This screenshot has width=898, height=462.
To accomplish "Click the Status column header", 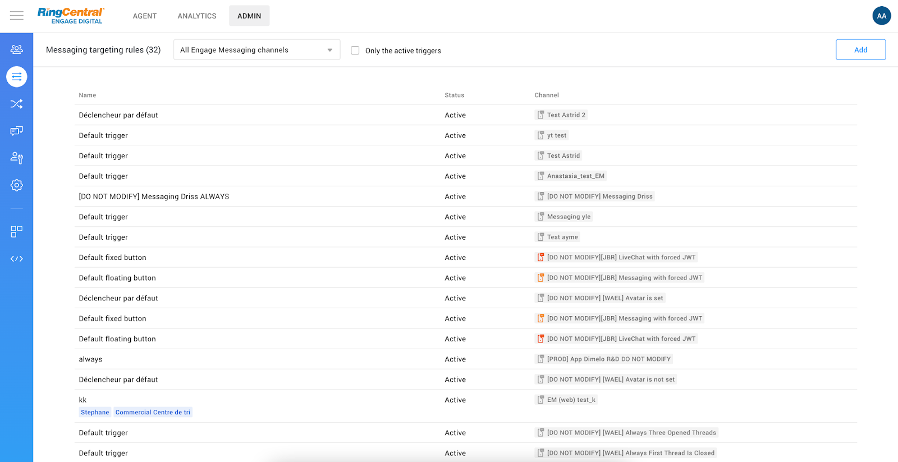I will 455,95.
